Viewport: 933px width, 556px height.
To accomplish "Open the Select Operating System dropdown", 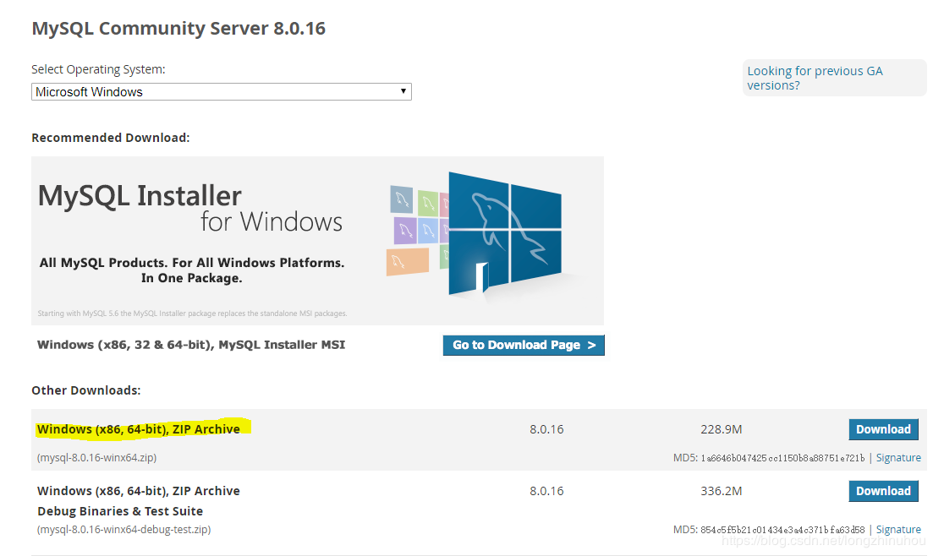I will [221, 91].
